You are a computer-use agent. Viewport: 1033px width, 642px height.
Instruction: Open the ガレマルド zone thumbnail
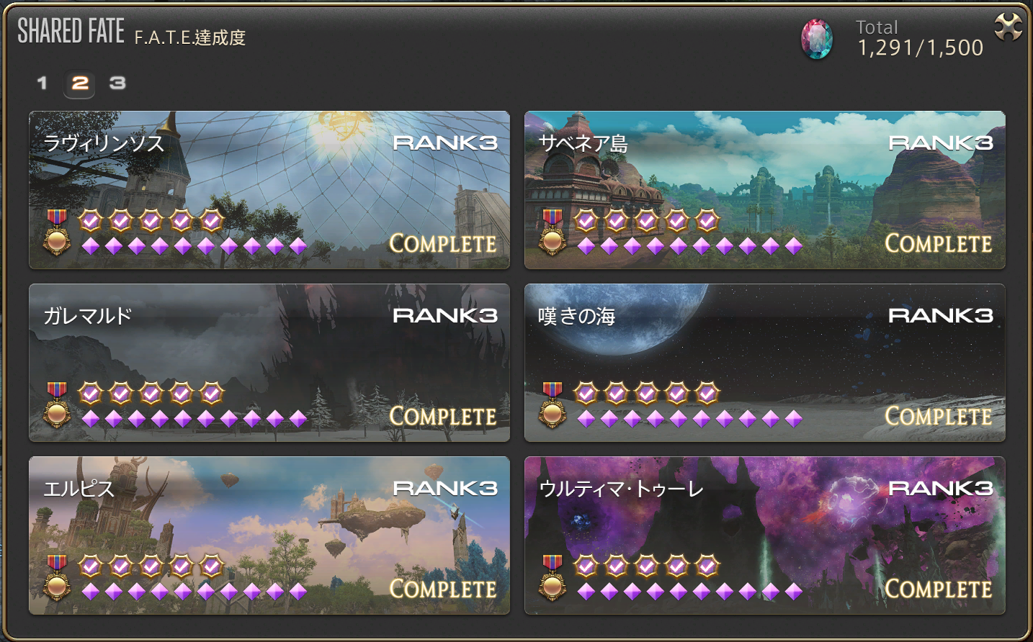pos(269,363)
